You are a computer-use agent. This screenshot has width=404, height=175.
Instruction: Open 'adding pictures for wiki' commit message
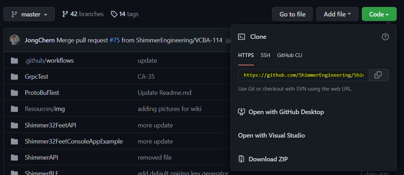170,109
